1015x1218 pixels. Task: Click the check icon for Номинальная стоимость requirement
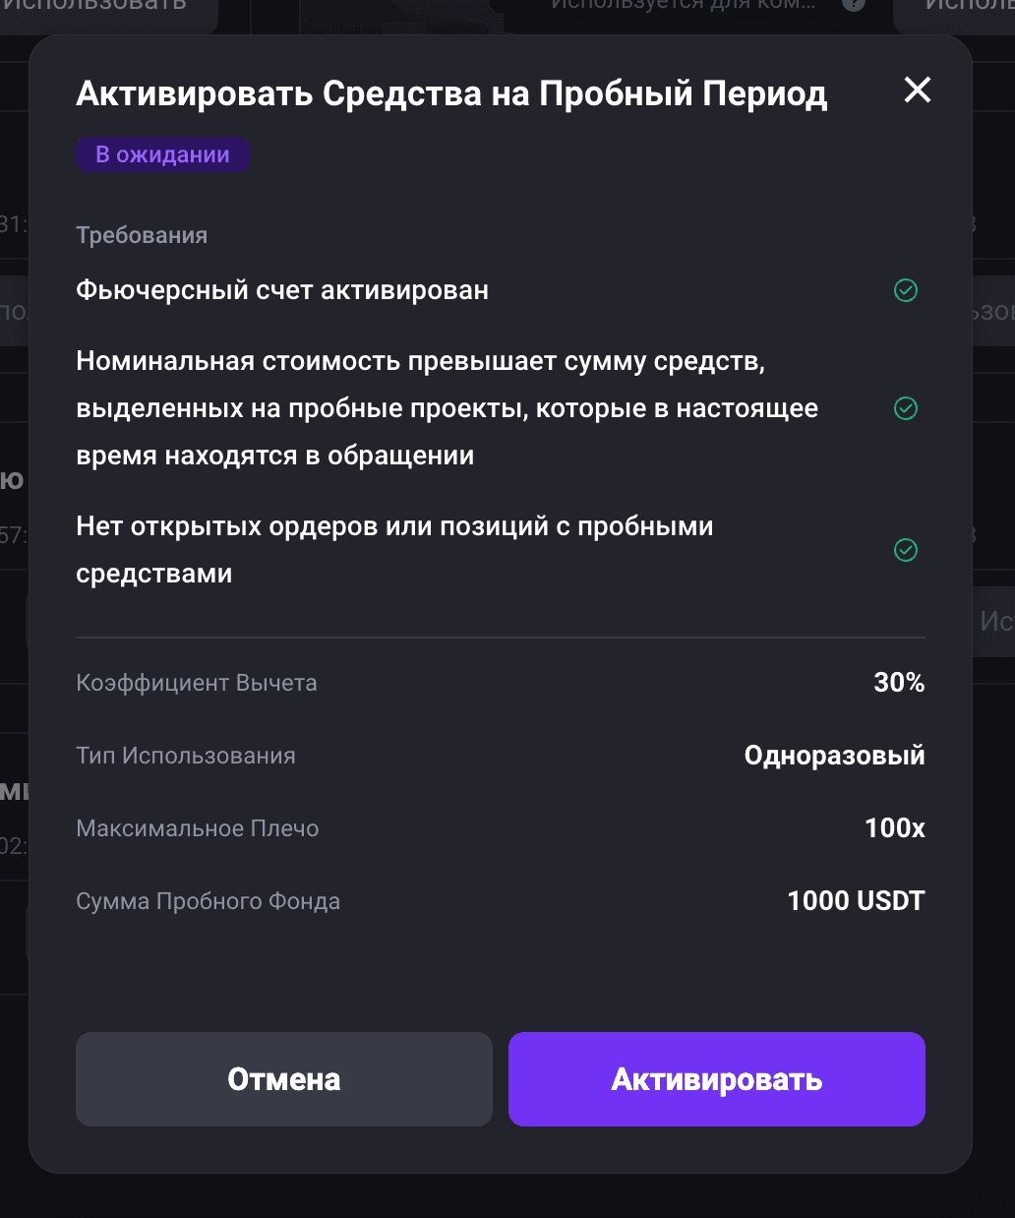click(906, 408)
